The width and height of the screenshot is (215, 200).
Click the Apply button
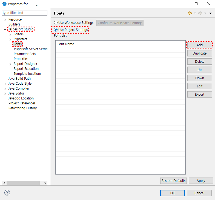click(x=201, y=181)
